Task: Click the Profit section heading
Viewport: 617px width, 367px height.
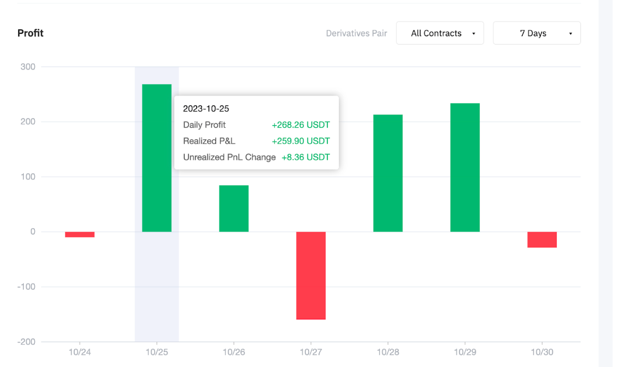Action: pos(30,33)
